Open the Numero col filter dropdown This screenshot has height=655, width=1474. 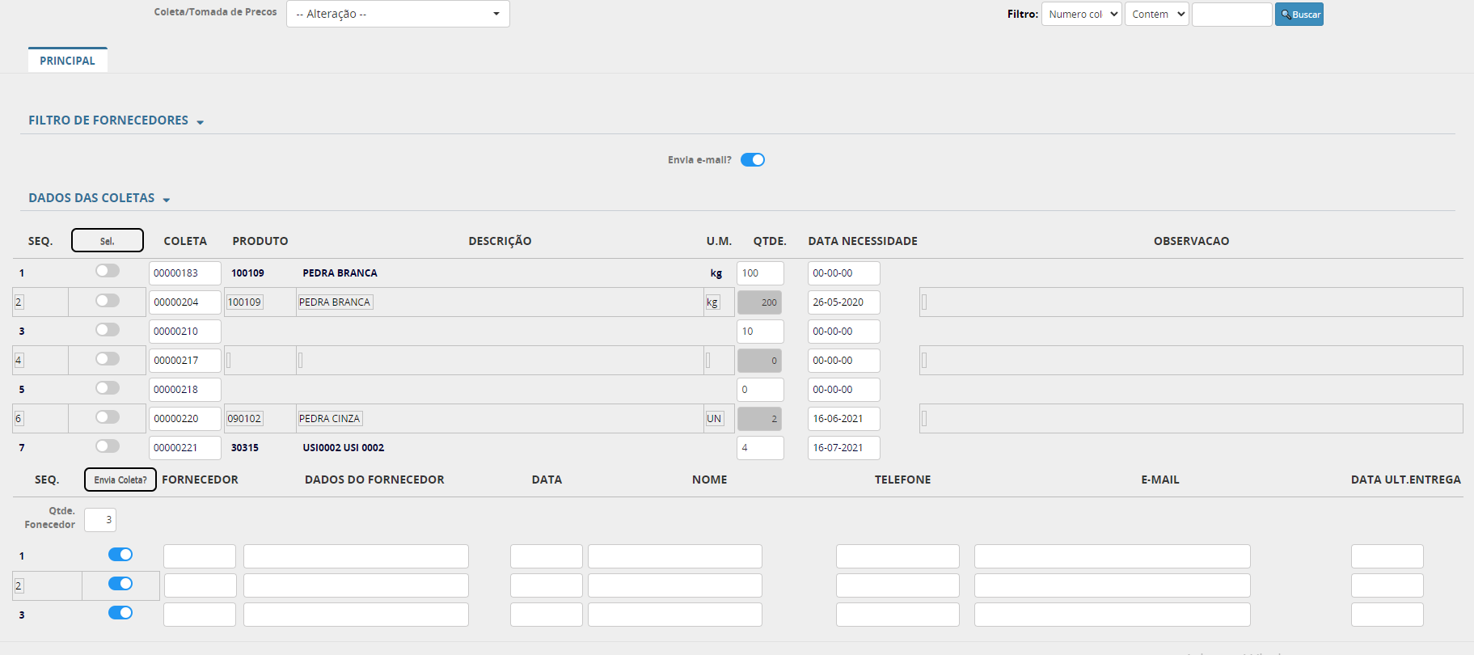[1081, 15]
